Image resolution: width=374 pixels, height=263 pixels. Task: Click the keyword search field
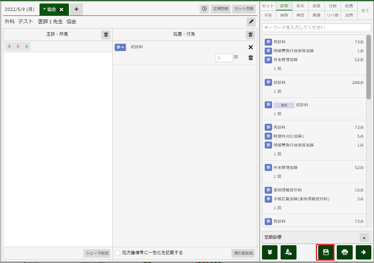click(x=317, y=27)
